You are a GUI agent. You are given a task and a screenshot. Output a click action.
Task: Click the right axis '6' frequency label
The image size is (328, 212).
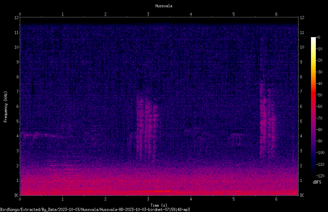pyautogui.click(x=301, y=106)
